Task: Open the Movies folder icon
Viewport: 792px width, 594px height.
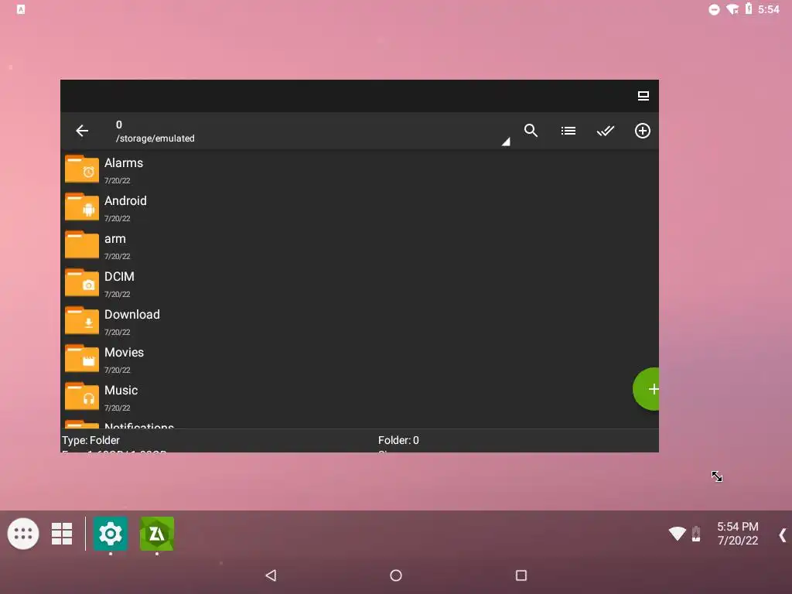Action: 82,358
